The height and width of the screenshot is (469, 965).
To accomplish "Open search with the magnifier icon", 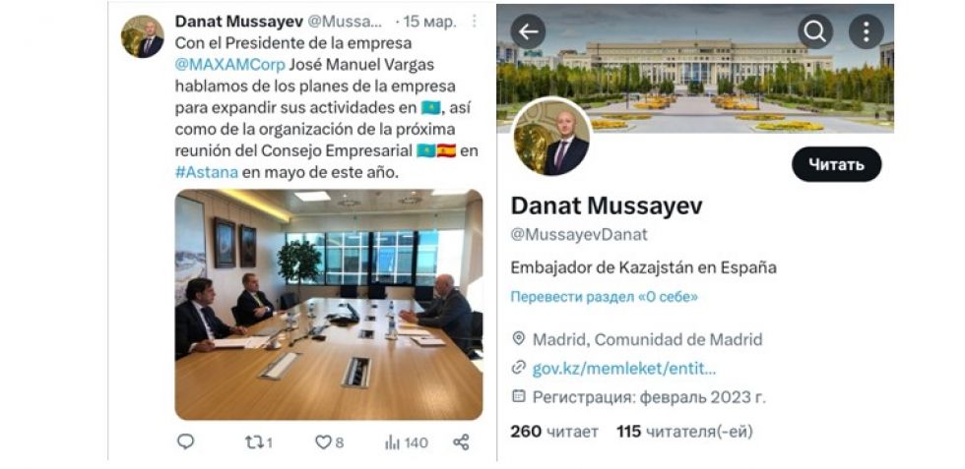I will coord(815,32).
